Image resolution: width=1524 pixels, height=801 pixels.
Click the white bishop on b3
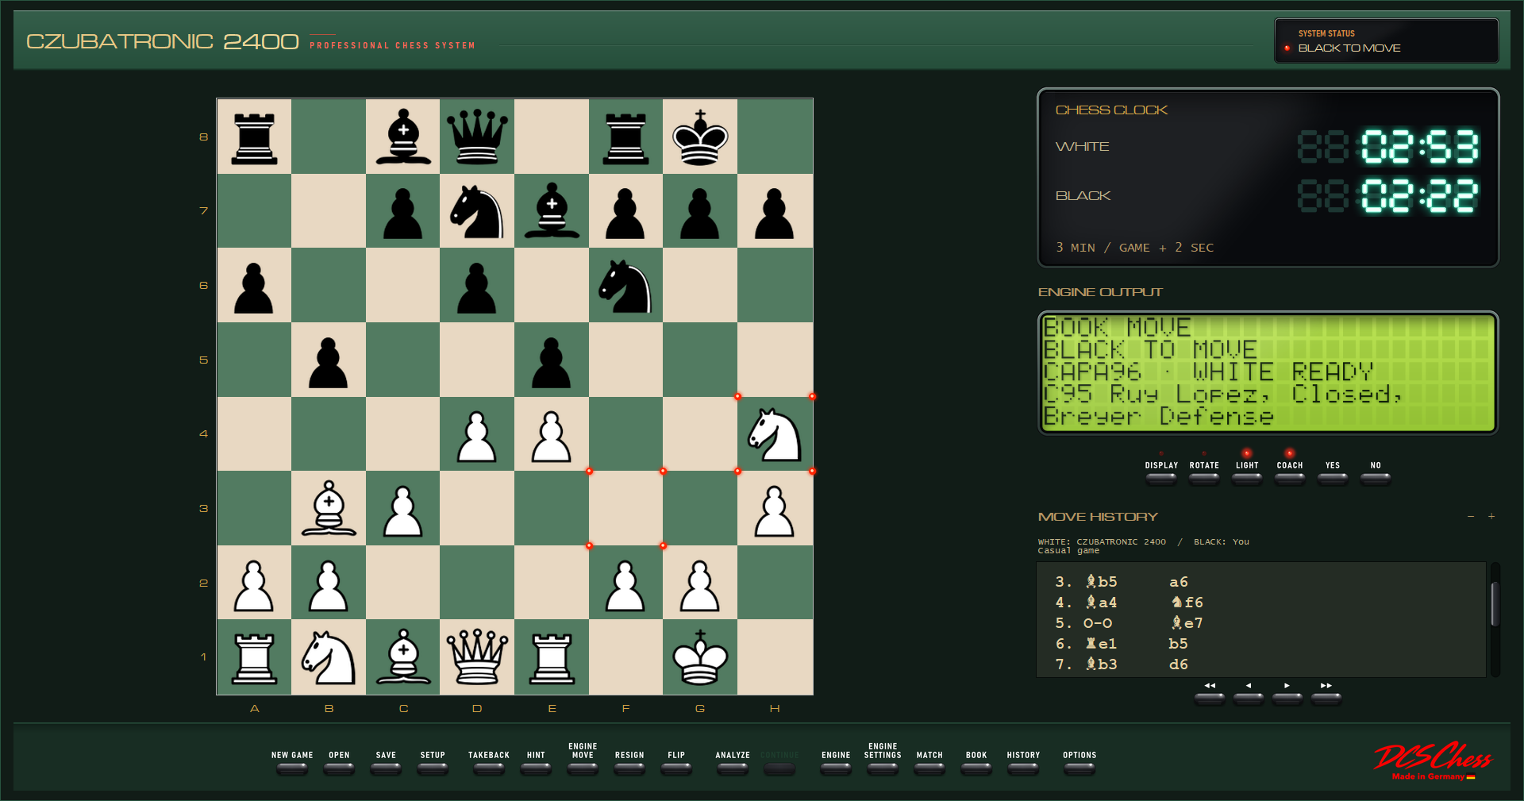coord(329,509)
